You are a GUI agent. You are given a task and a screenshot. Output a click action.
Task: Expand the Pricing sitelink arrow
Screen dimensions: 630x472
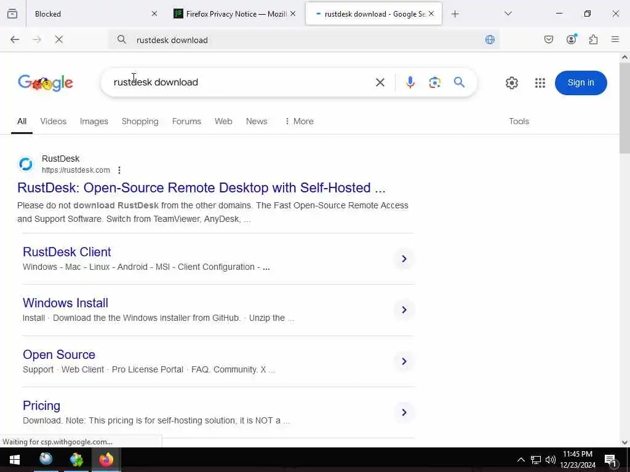tap(404, 412)
